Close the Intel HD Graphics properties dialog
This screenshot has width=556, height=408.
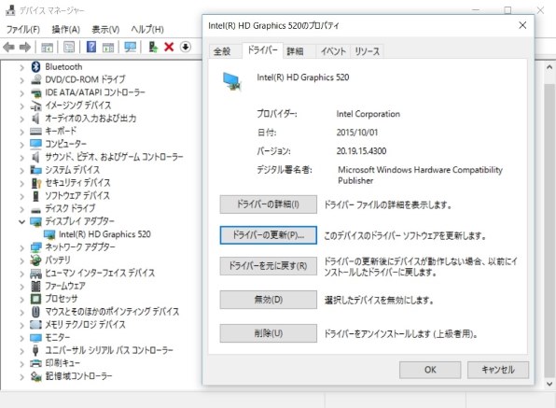[x=522, y=25]
